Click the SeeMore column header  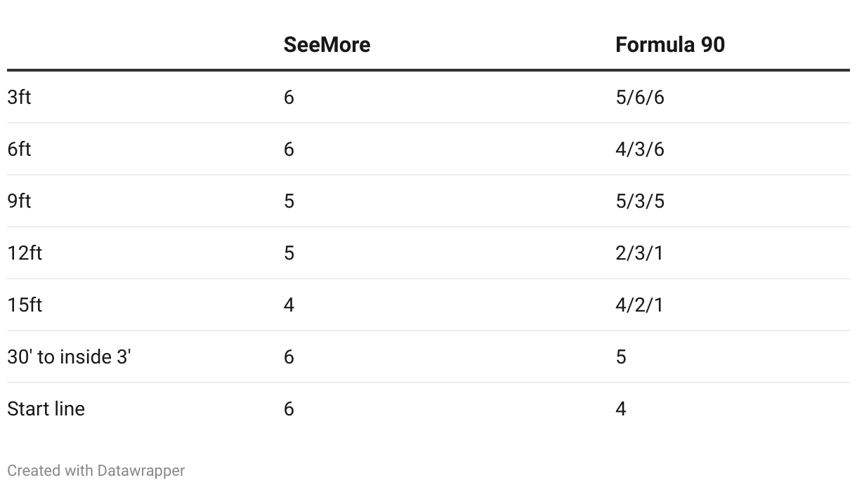pyautogui.click(x=327, y=45)
